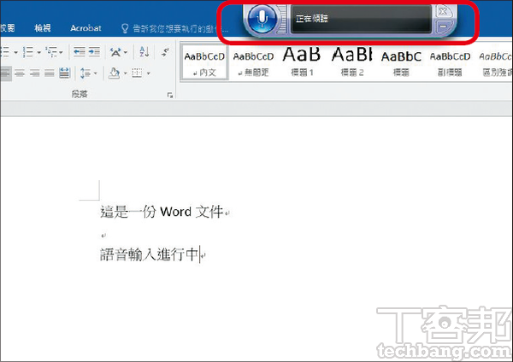
Task: Click the 正在傾聽 status display
Action: 361,19
